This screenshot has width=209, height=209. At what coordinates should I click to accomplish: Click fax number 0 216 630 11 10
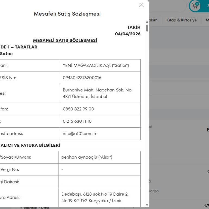point(77,121)
